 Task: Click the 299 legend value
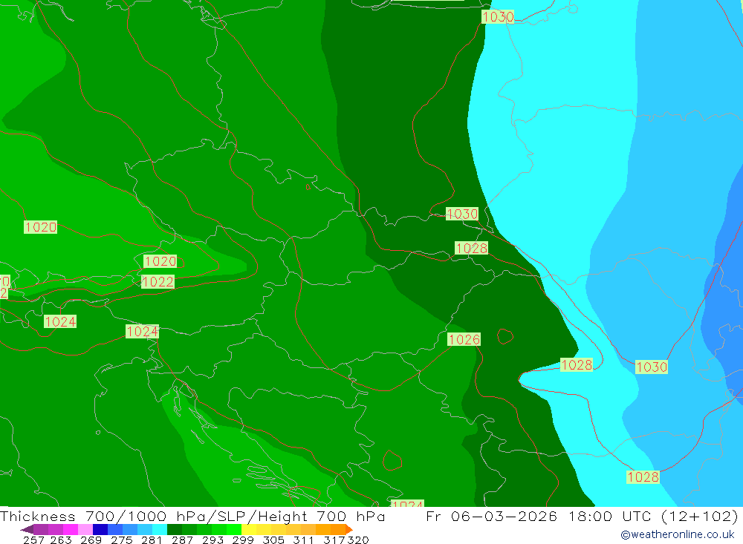[x=243, y=540]
